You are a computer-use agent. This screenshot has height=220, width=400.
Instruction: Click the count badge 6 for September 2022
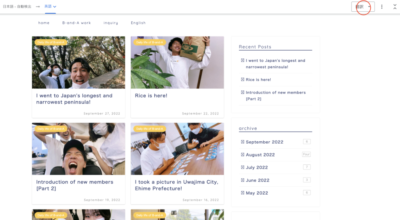(x=307, y=142)
